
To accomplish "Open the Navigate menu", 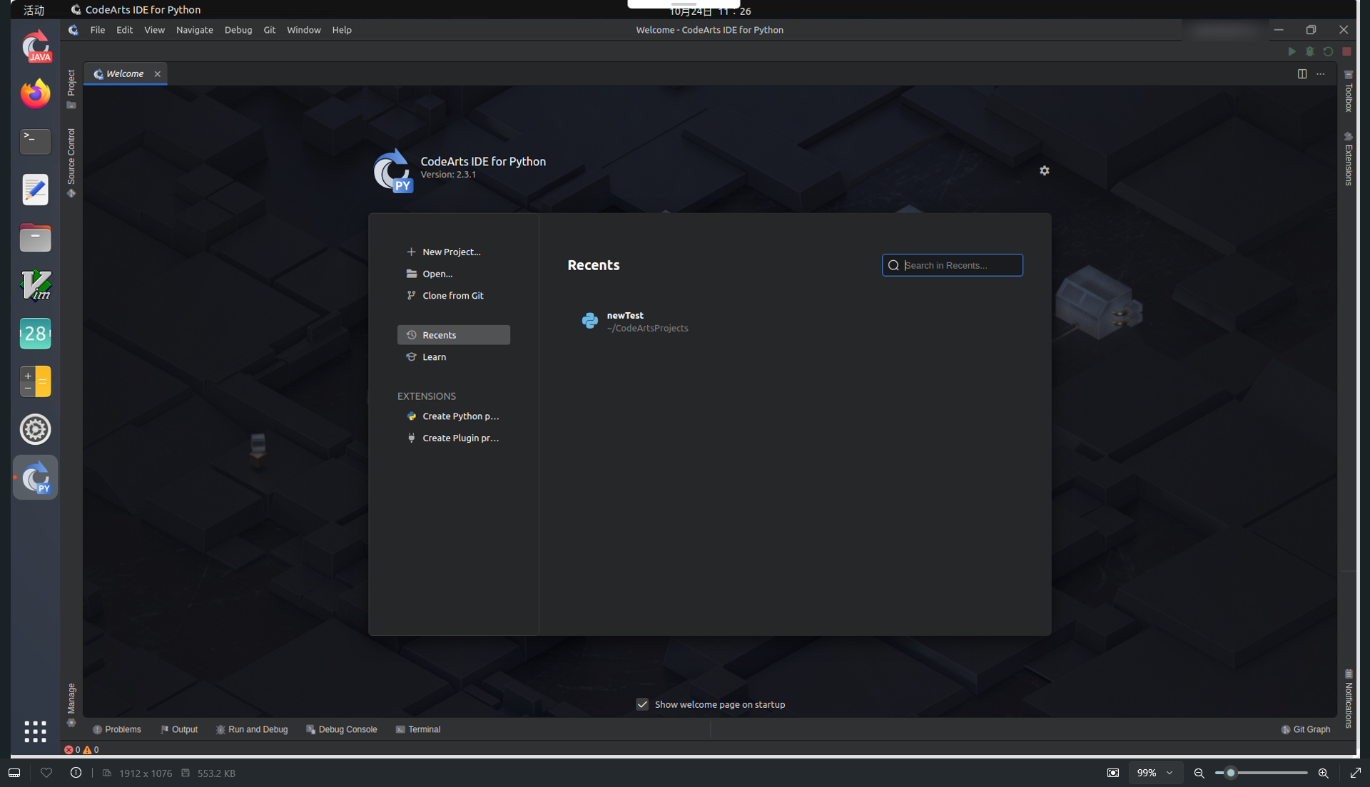I will pyautogui.click(x=194, y=30).
